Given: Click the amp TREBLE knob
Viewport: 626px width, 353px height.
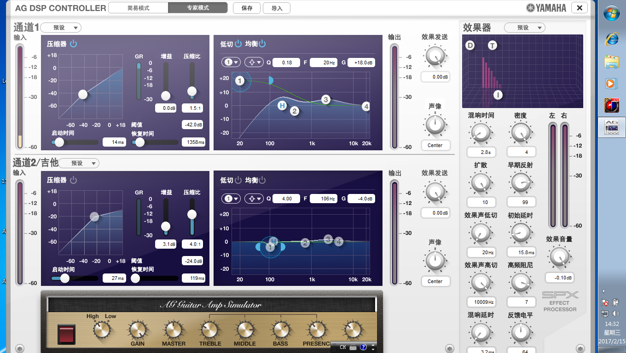Looking at the screenshot, I should point(209,330).
